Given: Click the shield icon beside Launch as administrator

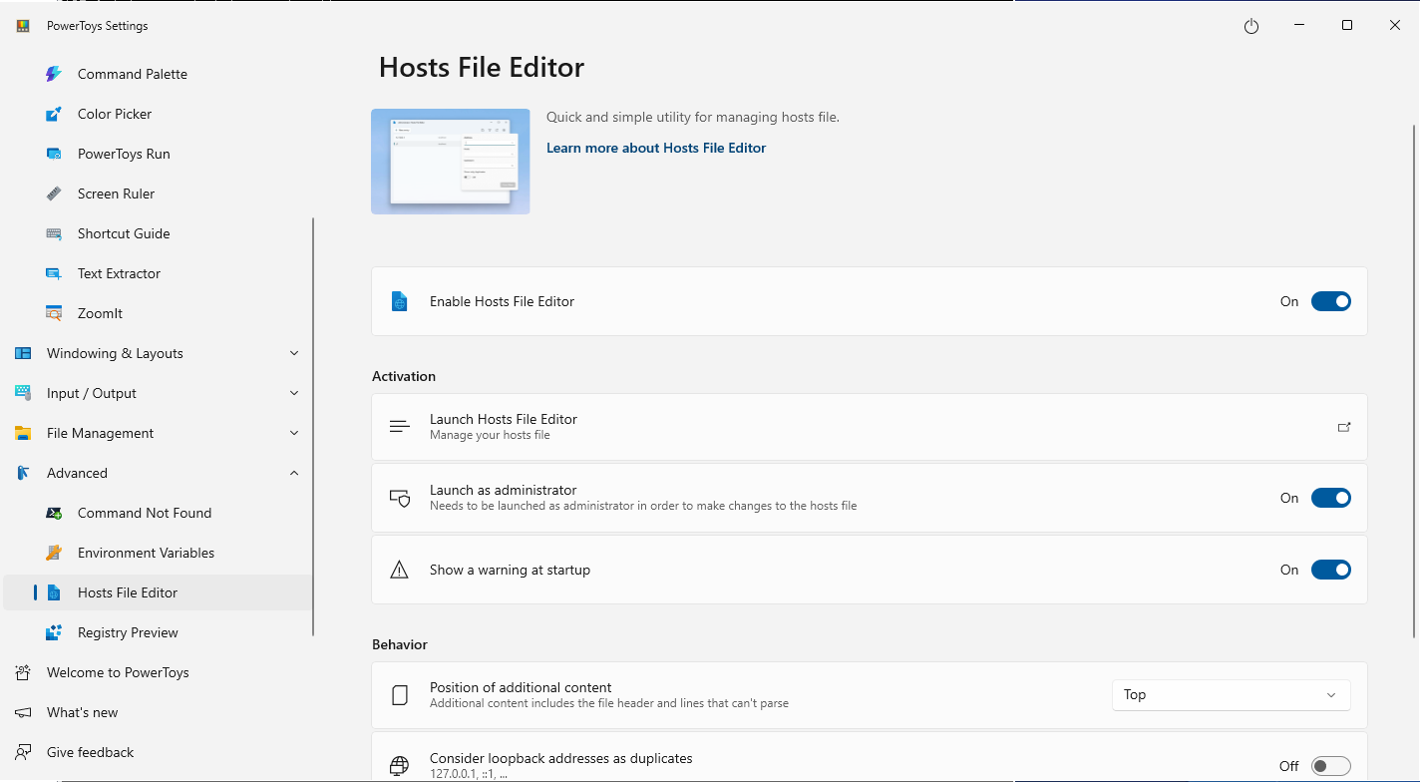Looking at the screenshot, I should 400,498.
